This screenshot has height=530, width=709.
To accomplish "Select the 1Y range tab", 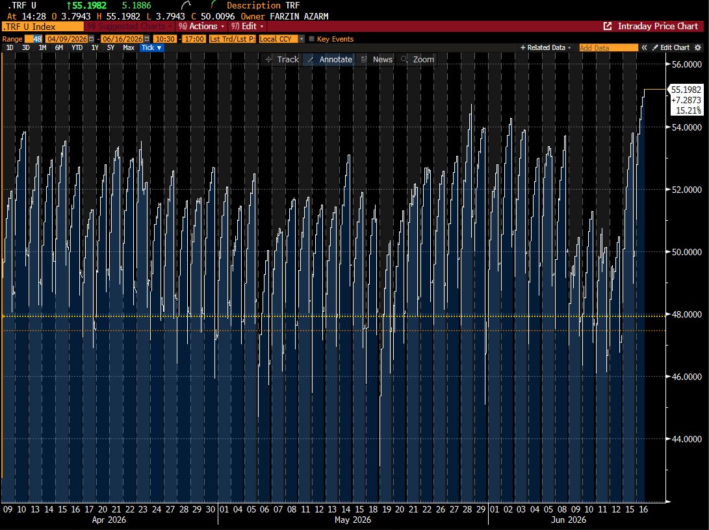I will point(94,47).
